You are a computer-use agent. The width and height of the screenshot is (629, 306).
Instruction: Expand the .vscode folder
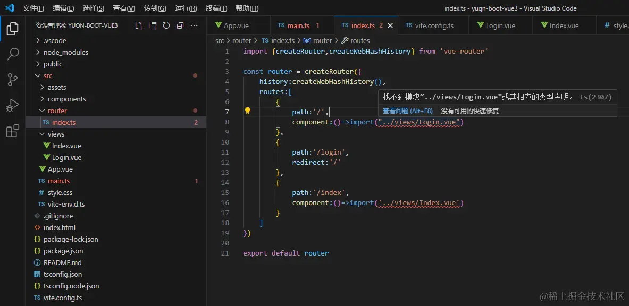click(116, 40)
